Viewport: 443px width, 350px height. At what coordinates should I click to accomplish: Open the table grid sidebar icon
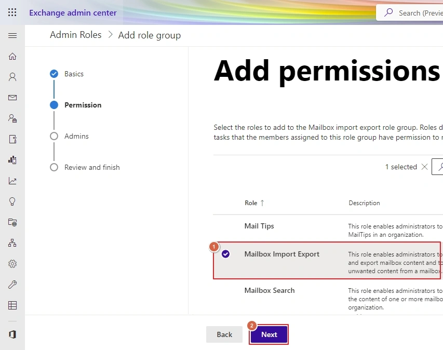(x=12, y=305)
